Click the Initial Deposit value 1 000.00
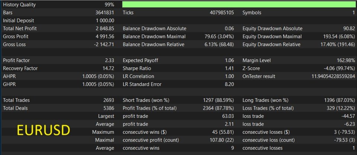The height and width of the screenshot is (155, 357). pos(105,20)
